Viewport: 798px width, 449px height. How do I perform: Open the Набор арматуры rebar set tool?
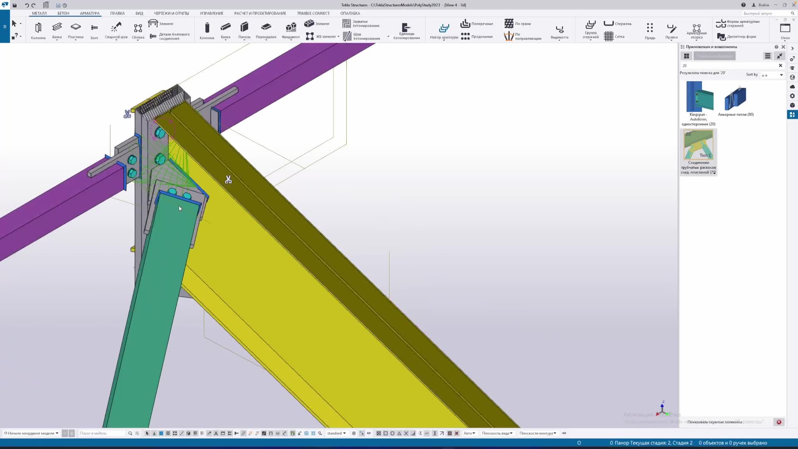coord(444,31)
